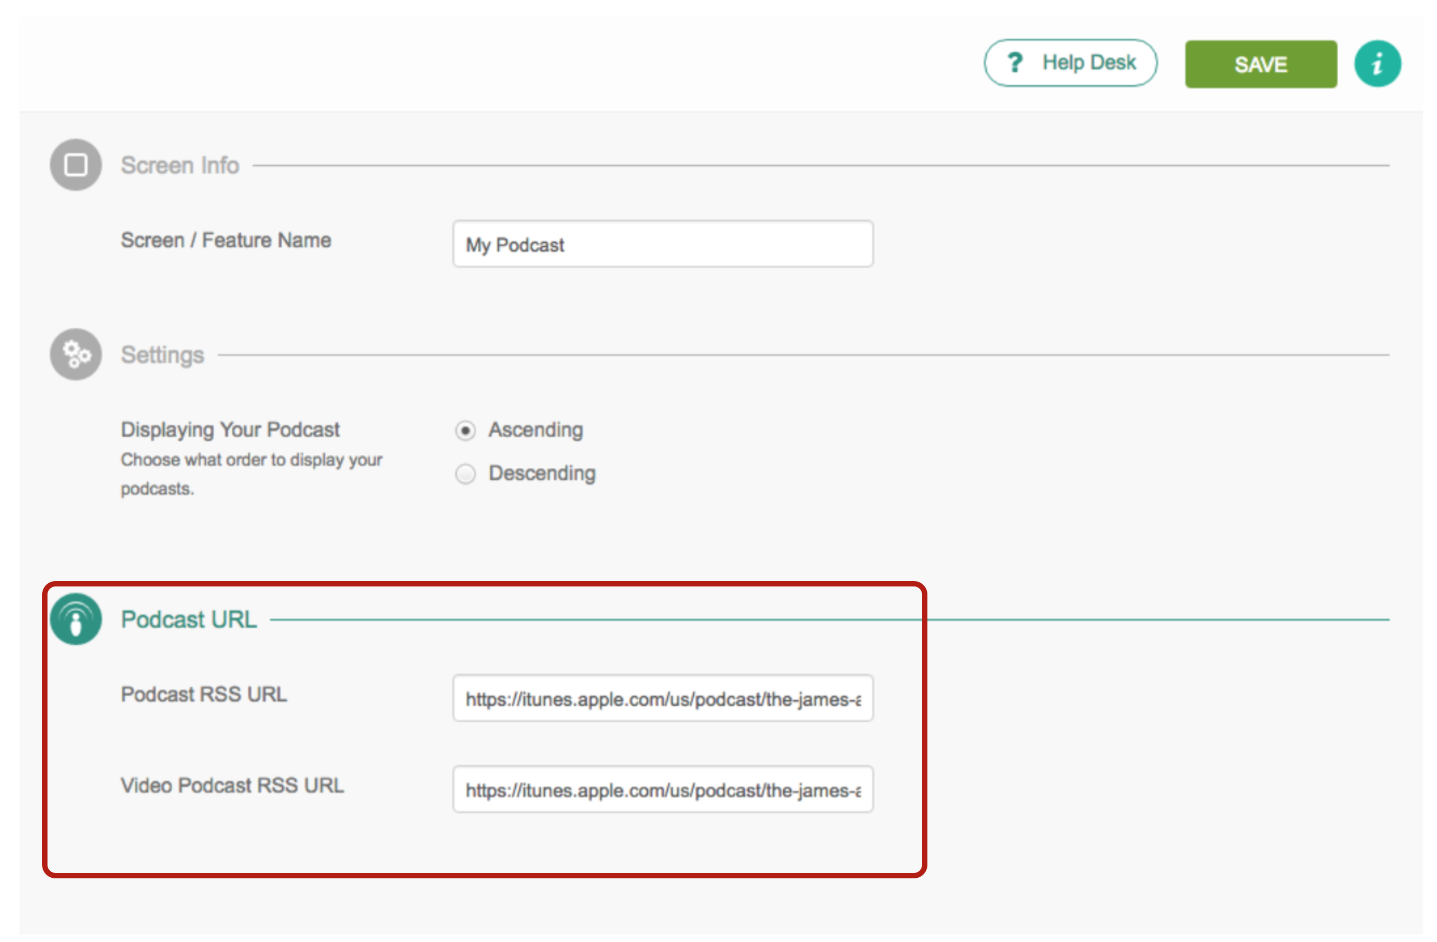This screenshot has height=942, width=1437.
Task: Click the Podcast URL heading
Action: click(189, 620)
